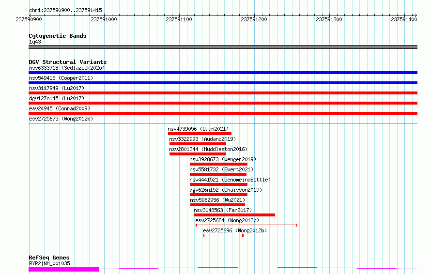Click the chr1:237590900..237591415 region label

(65, 11)
